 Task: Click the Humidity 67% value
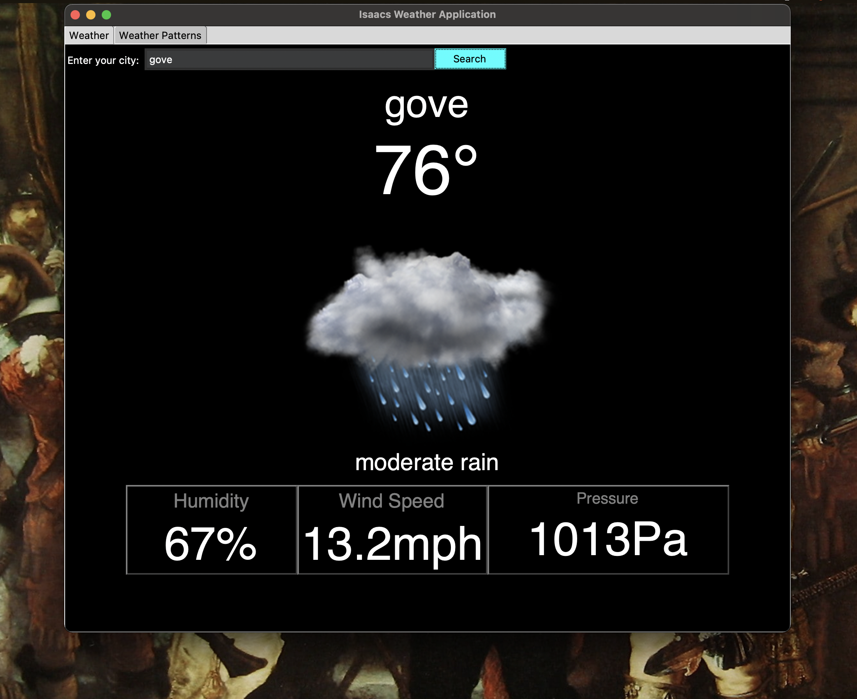click(210, 544)
